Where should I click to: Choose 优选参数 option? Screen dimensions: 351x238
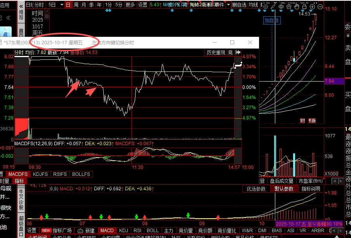(x=256, y=189)
